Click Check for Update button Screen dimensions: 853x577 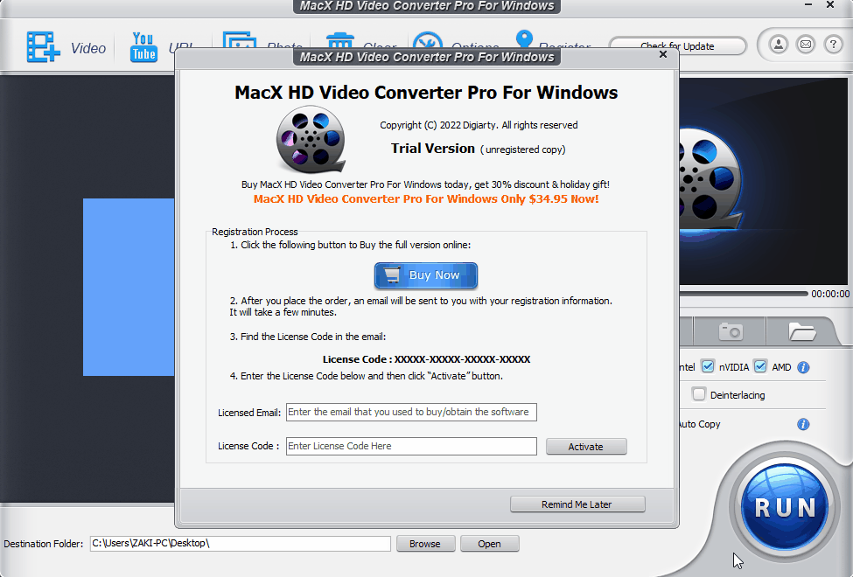677,46
